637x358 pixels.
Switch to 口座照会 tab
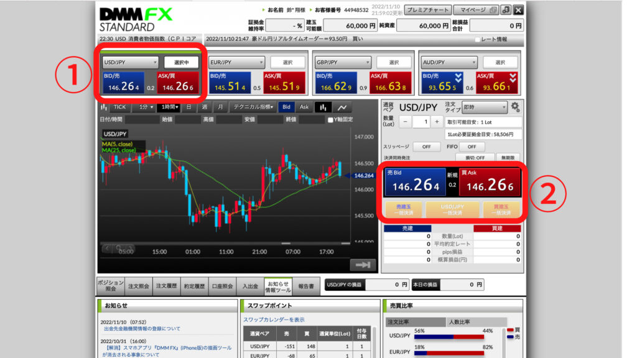tap(222, 286)
